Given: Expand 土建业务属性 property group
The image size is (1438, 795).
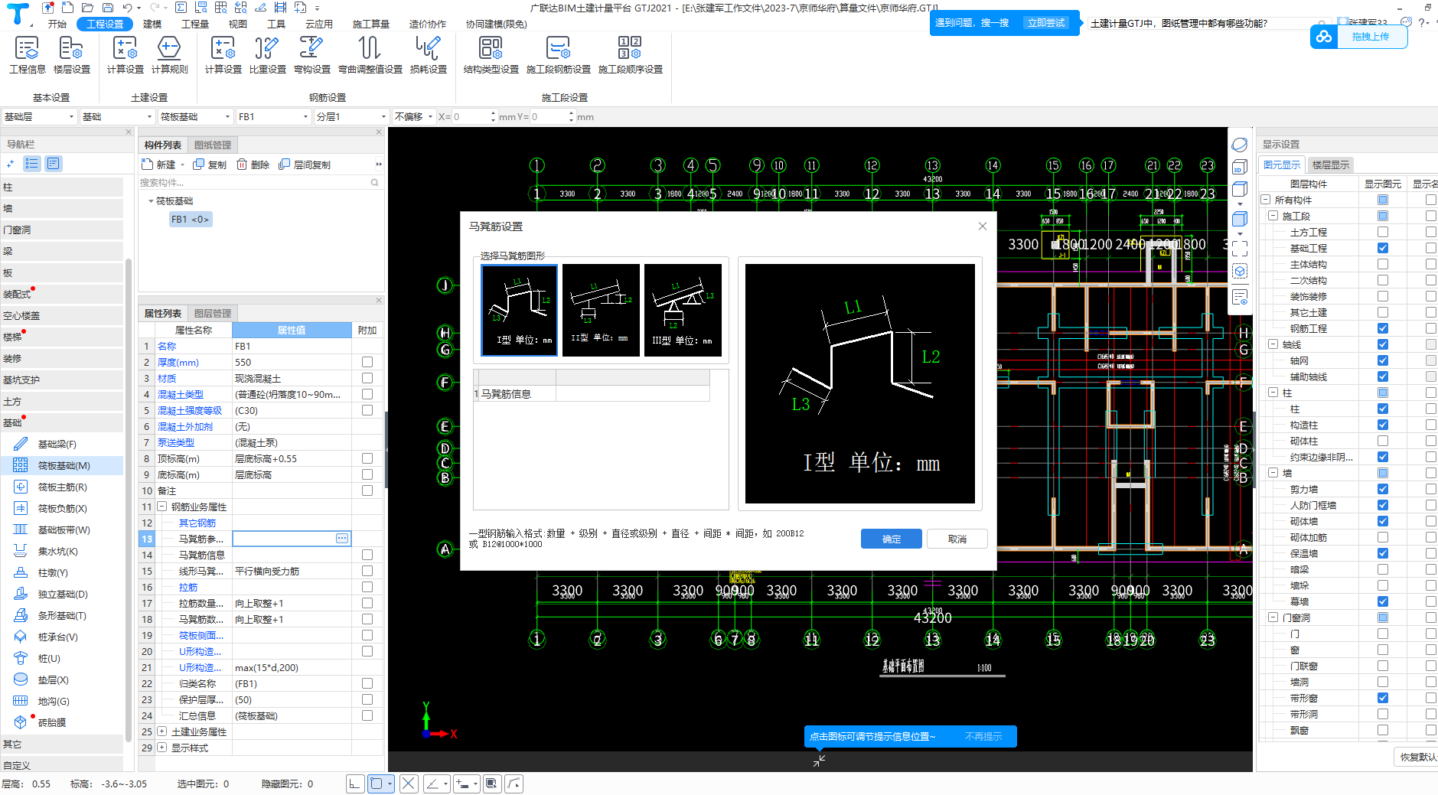Looking at the screenshot, I should click(162, 731).
